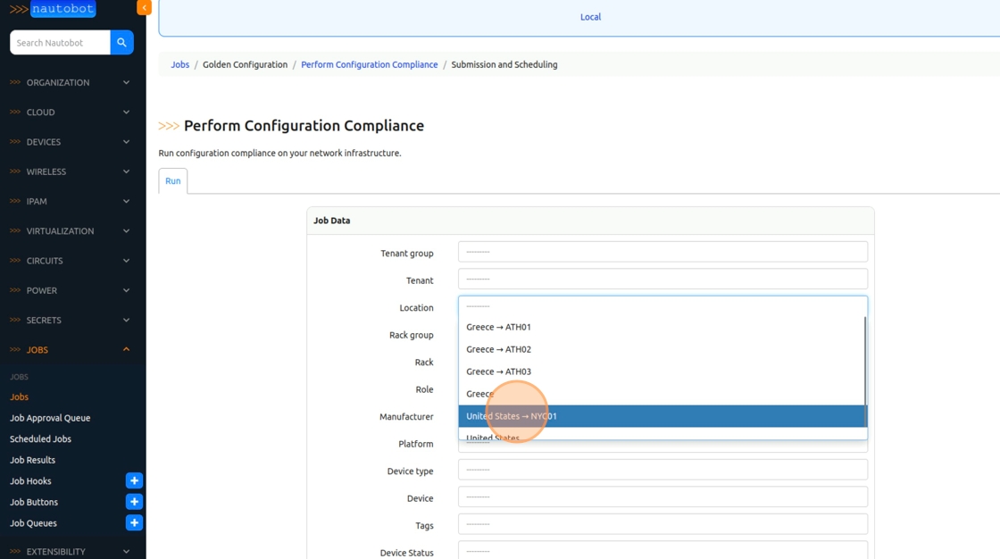1000x559 pixels.
Task: Open the Tenant group dropdown
Action: point(662,252)
